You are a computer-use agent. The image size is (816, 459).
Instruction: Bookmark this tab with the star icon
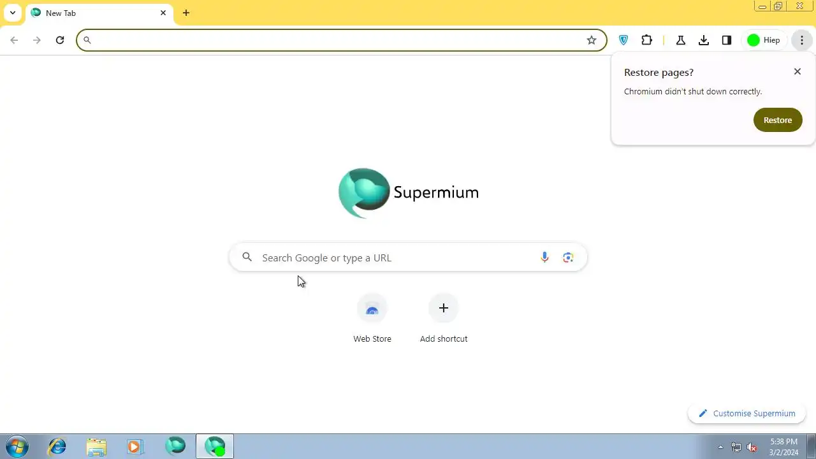592,40
